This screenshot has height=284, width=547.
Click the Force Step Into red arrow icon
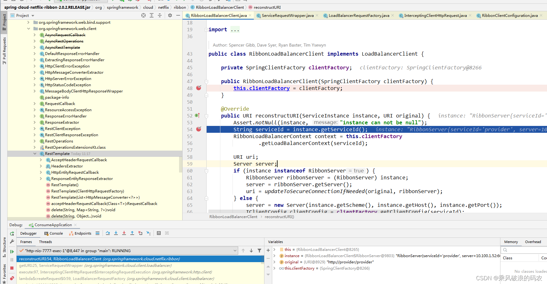pyautogui.click(x=124, y=233)
